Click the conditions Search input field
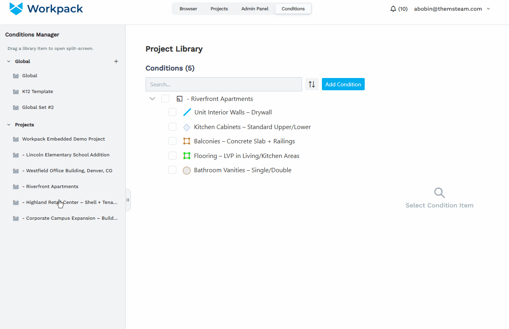The width and height of the screenshot is (509, 329). point(224,84)
